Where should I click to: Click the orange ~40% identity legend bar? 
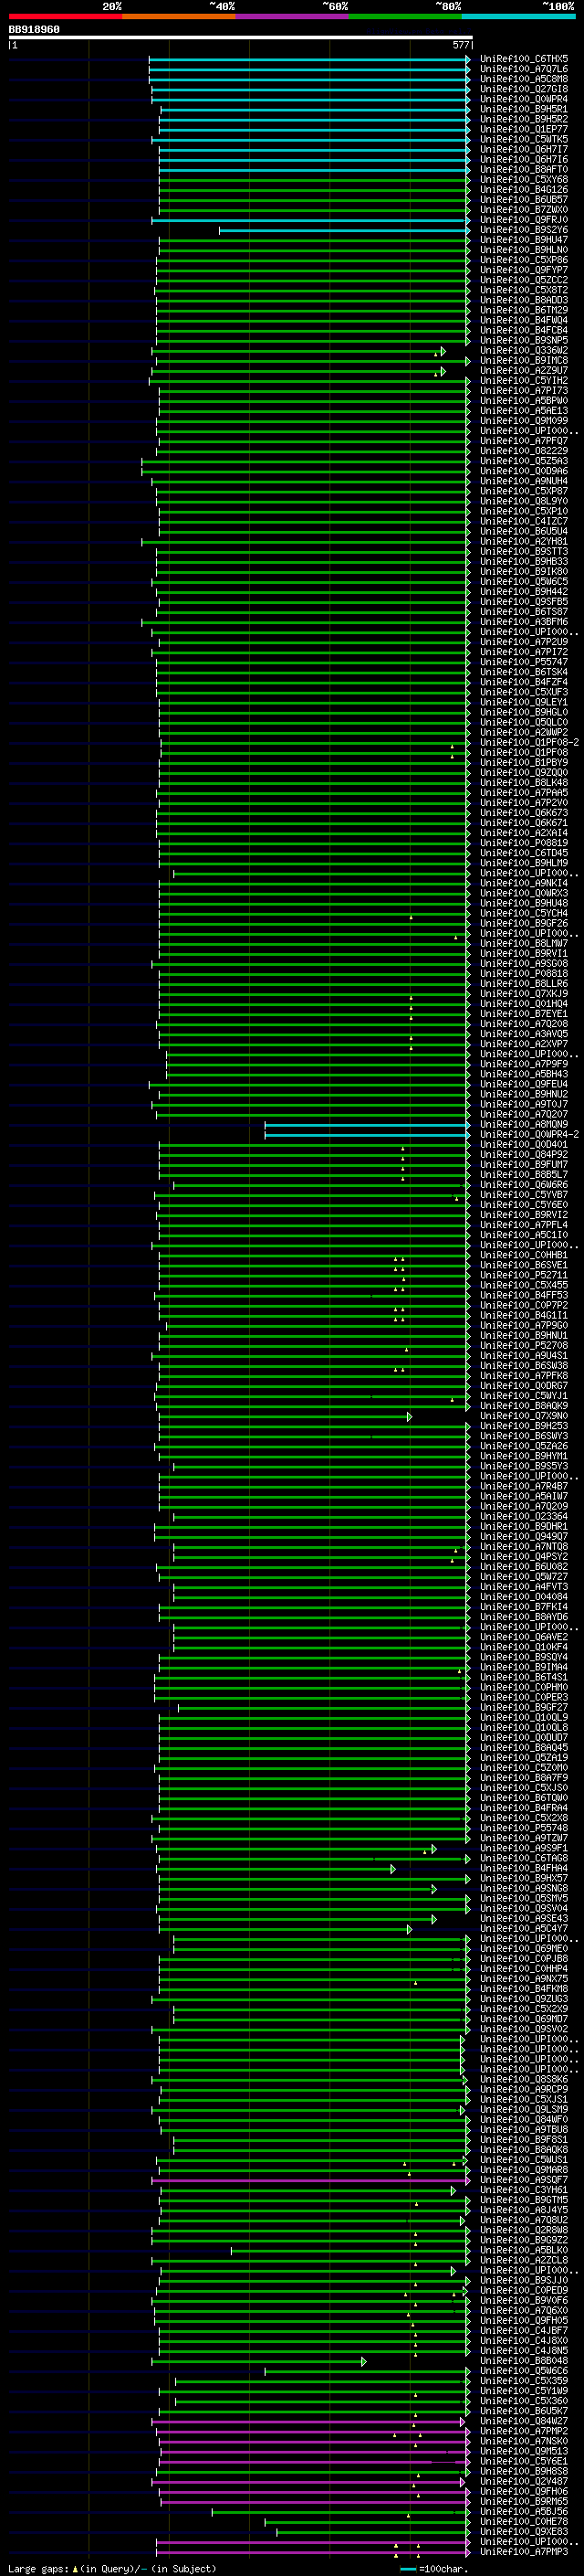click(179, 16)
